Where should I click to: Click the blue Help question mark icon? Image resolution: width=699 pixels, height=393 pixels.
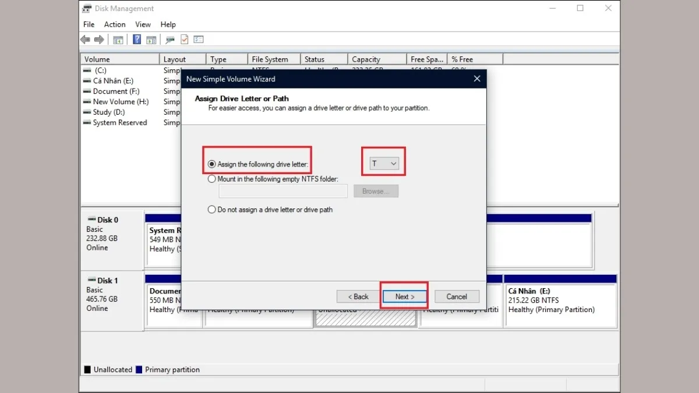(x=137, y=40)
